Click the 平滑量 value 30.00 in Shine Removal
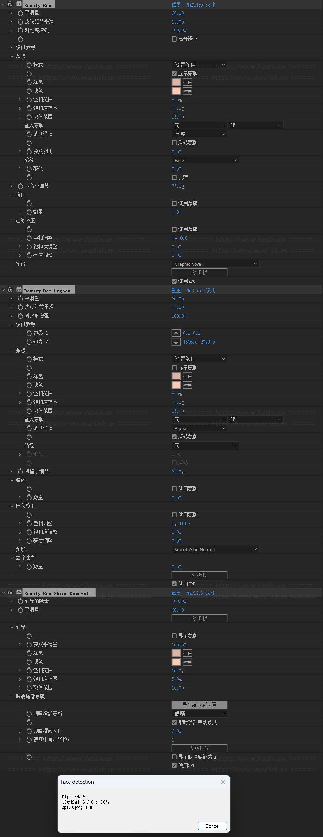The height and width of the screenshot is (837, 323). pyautogui.click(x=178, y=610)
